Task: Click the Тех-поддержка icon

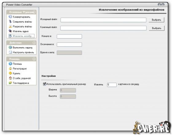Action: tap(10, 83)
